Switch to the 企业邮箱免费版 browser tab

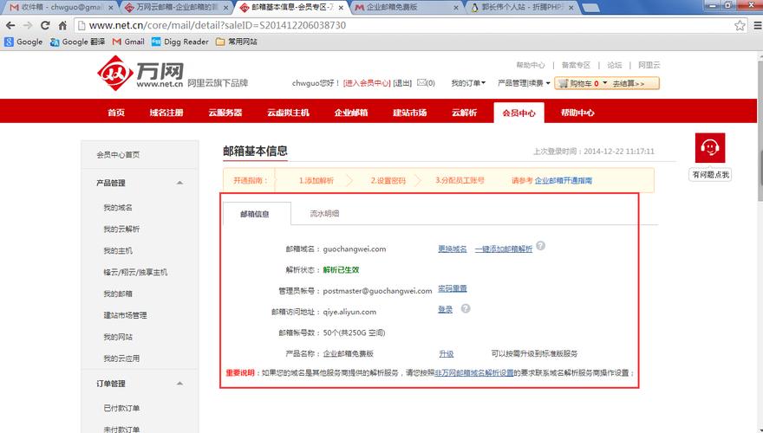(407, 7)
